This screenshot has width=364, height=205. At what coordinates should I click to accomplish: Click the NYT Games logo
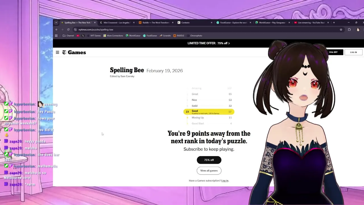point(74,52)
